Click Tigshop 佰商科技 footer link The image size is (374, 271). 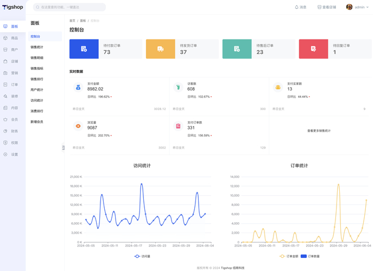232,268
